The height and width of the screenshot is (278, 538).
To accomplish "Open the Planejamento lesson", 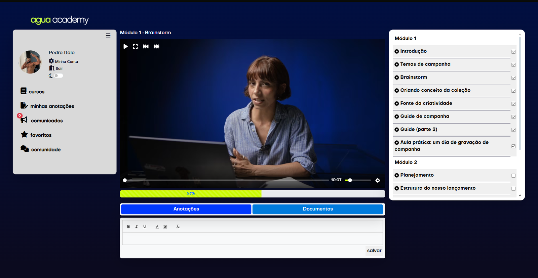I will [452, 175].
